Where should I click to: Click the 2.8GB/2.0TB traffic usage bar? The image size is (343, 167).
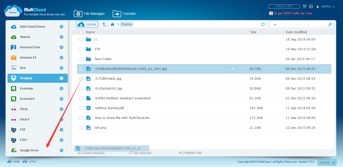coord(284,7)
